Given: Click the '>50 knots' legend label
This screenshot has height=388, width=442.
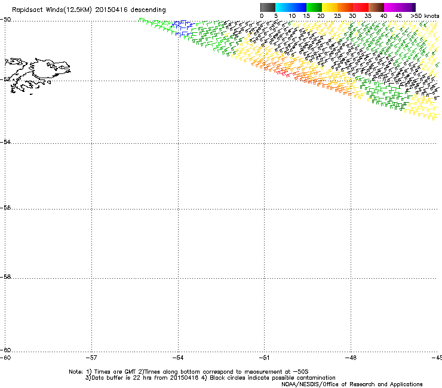Looking at the screenshot, I should 425,16.
